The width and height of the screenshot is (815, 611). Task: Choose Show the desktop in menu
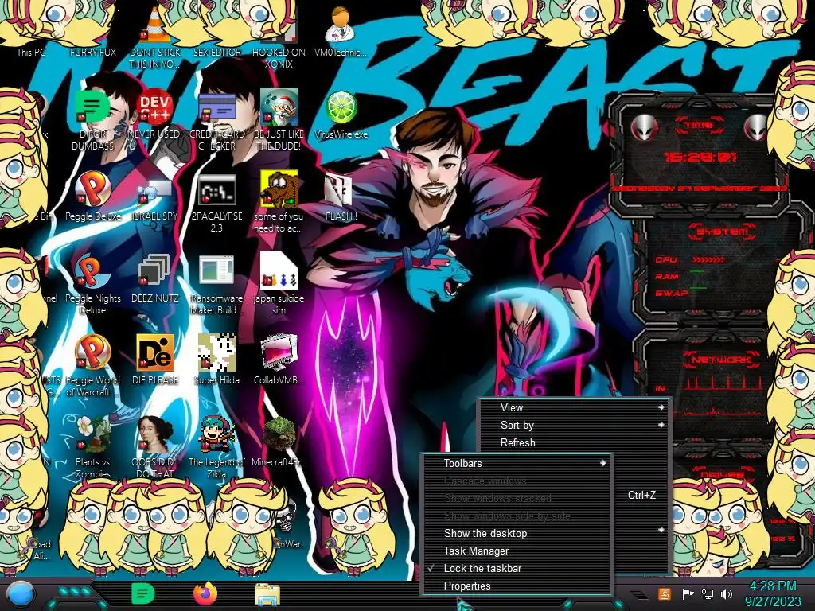(x=517, y=534)
